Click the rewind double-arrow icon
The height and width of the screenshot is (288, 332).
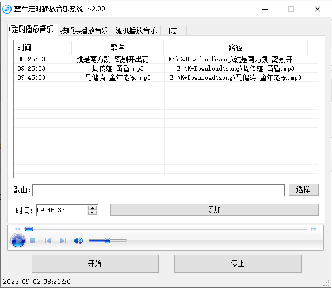point(17,229)
